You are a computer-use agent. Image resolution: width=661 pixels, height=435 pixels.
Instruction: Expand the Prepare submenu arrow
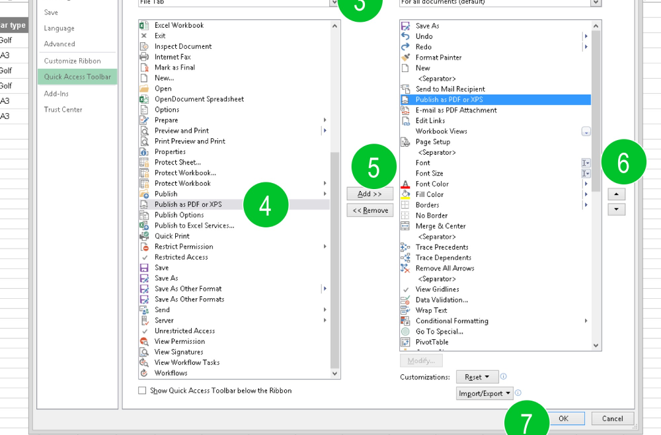(325, 120)
